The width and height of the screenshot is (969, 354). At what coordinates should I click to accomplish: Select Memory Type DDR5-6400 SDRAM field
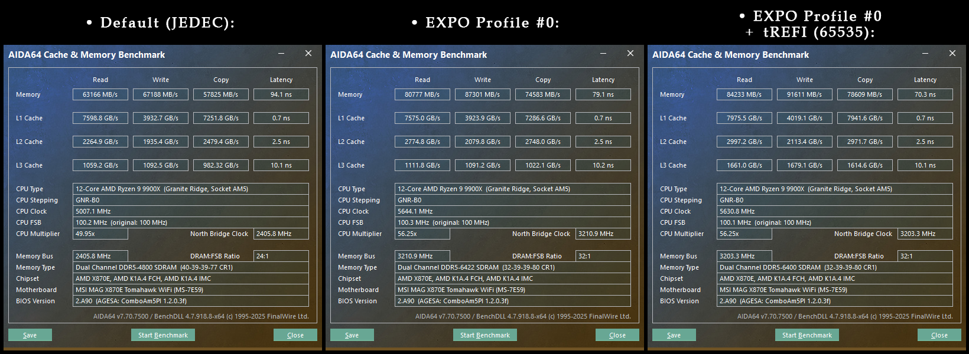coord(835,267)
